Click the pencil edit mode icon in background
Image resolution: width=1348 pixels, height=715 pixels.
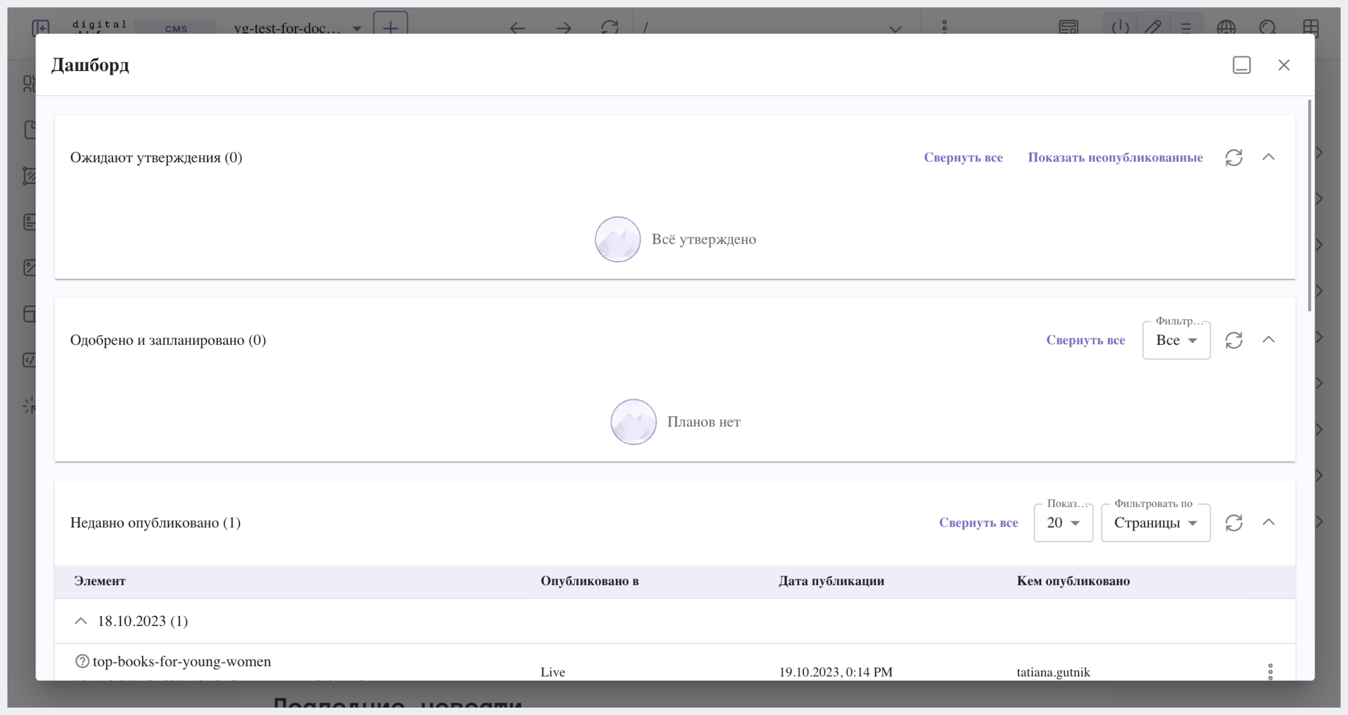(1153, 27)
